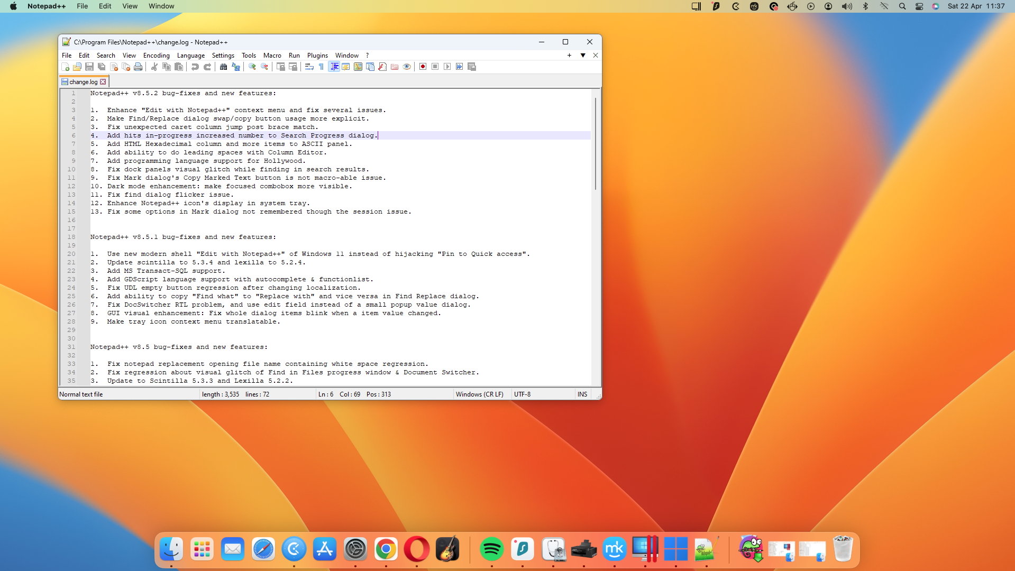Open the Plugins menu
1015x571 pixels.
point(317,56)
